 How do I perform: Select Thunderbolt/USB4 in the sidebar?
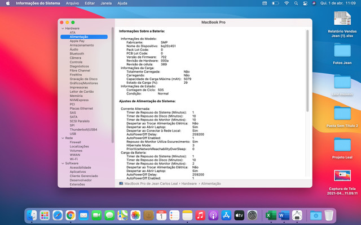(x=83, y=129)
